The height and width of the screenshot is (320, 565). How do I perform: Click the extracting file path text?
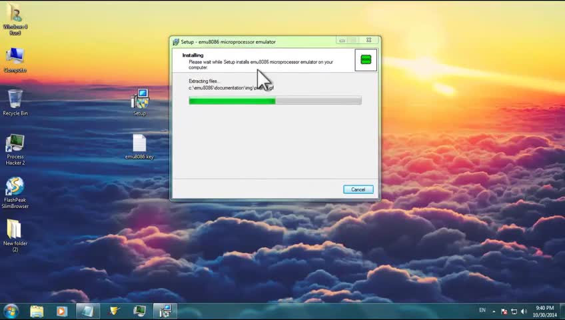(231, 87)
